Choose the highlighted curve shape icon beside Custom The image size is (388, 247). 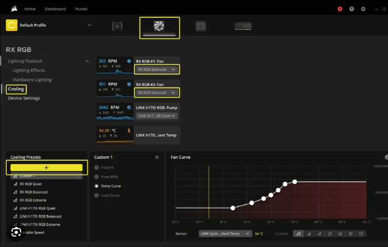299,233
